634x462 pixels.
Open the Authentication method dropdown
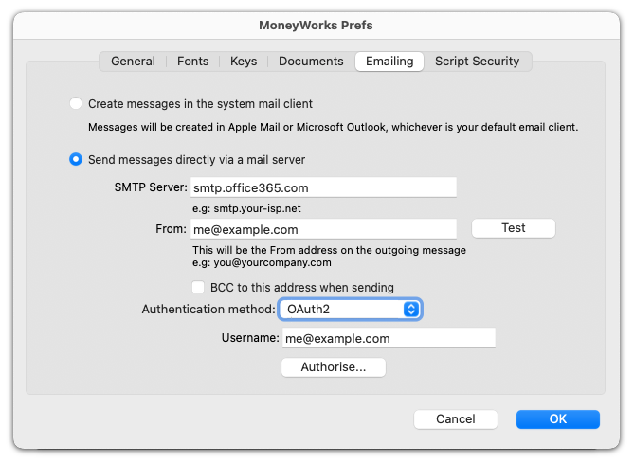[350, 310]
